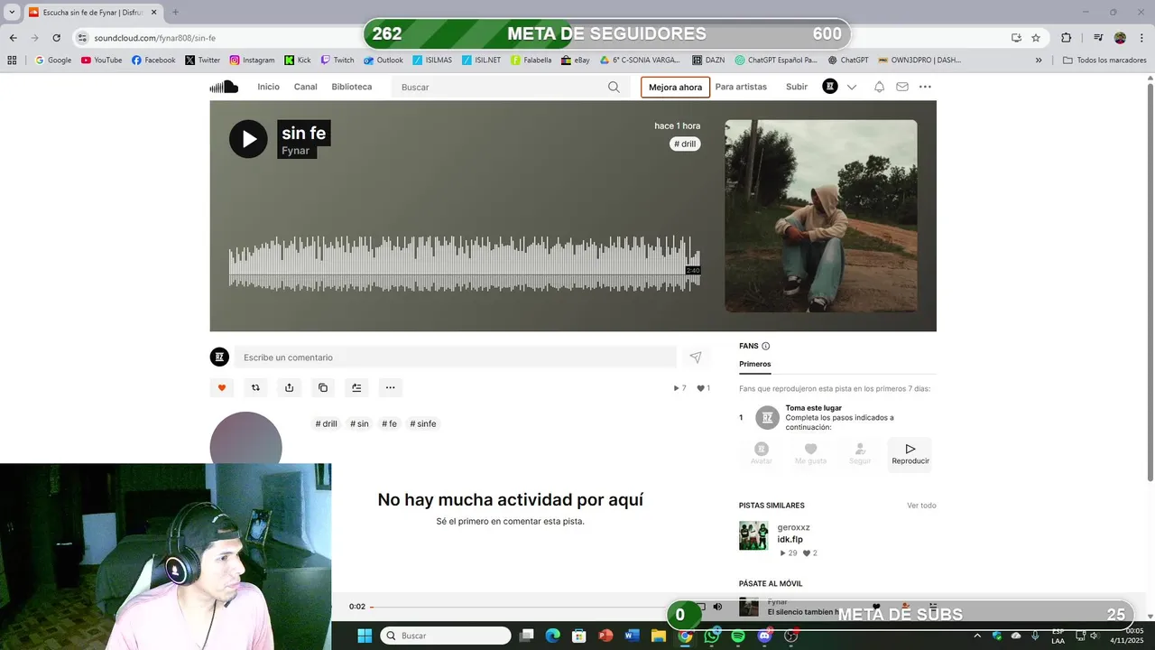Repost the track
1155x650 pixels.
pyautogui.click(x=255, y=387)
